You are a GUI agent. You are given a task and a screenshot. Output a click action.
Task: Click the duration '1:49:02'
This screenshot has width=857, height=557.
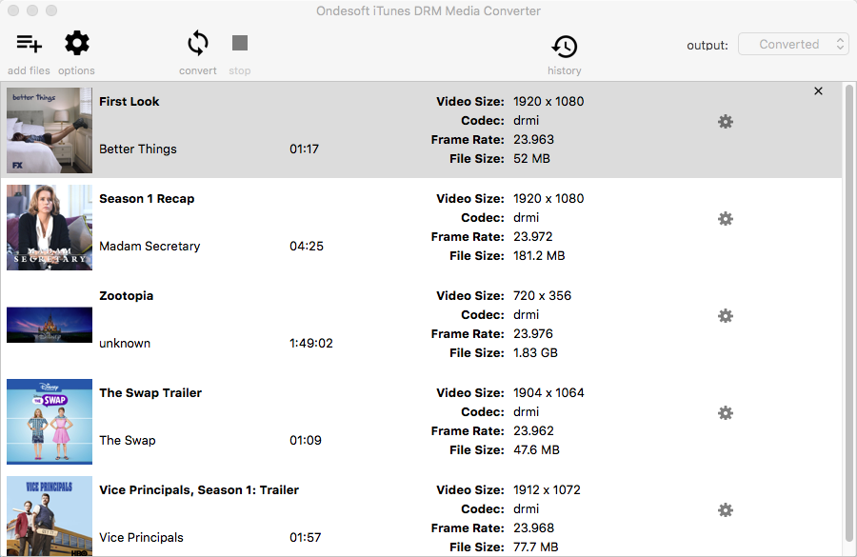311,344
